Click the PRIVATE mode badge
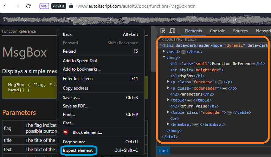The width and height of the screenshot is (271, 157). point(59,6)
